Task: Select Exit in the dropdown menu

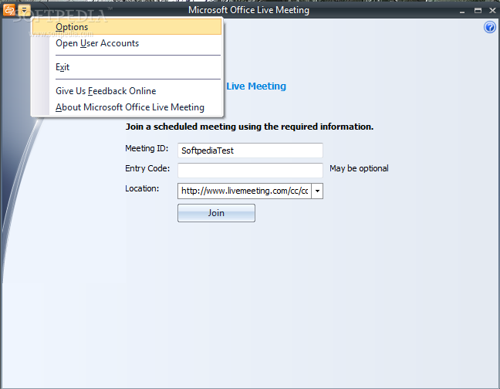Action: 127,67
